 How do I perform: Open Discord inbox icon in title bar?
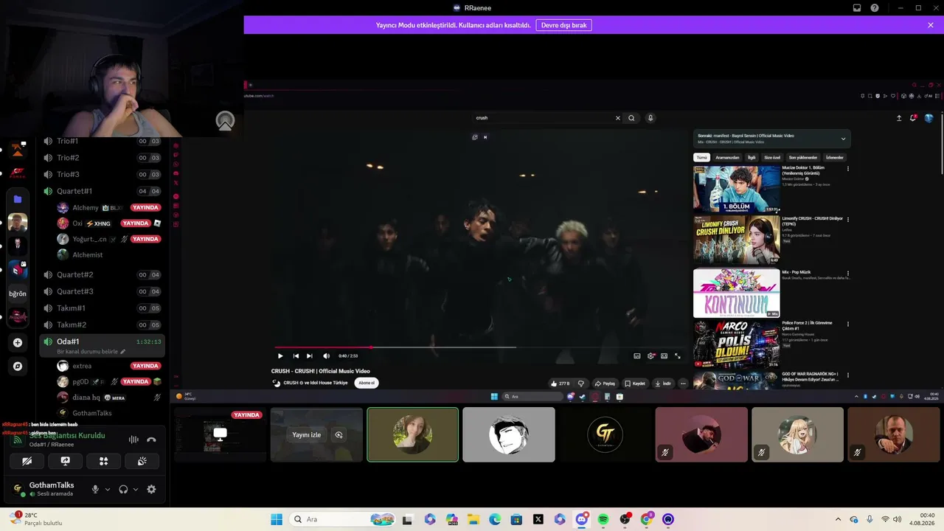pyautogui.click(x=857, y=8)
